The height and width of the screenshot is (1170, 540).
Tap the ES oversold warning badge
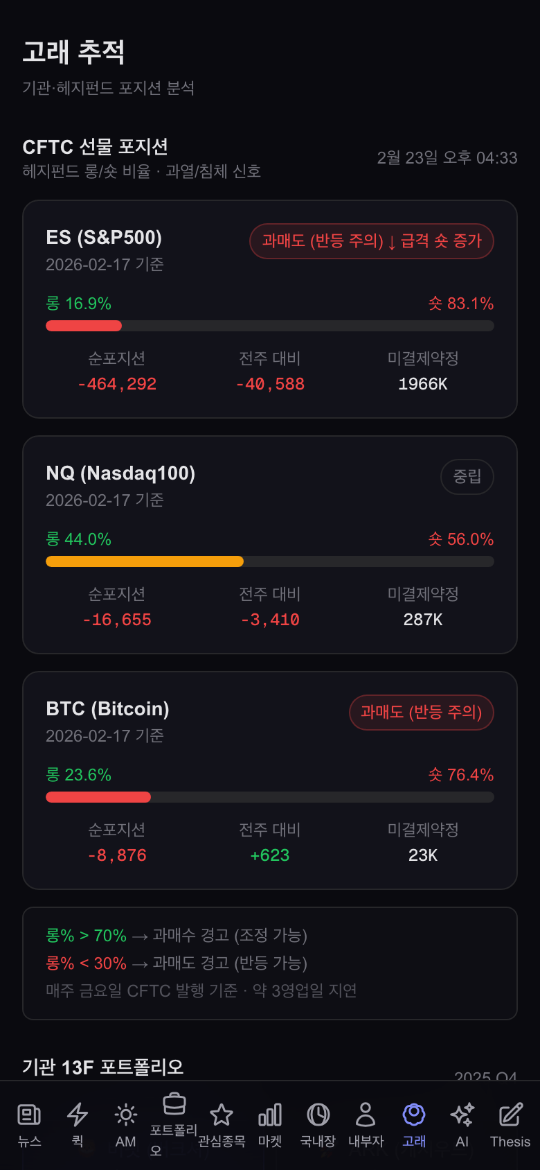pyautogui.click(x=372, y=241)
